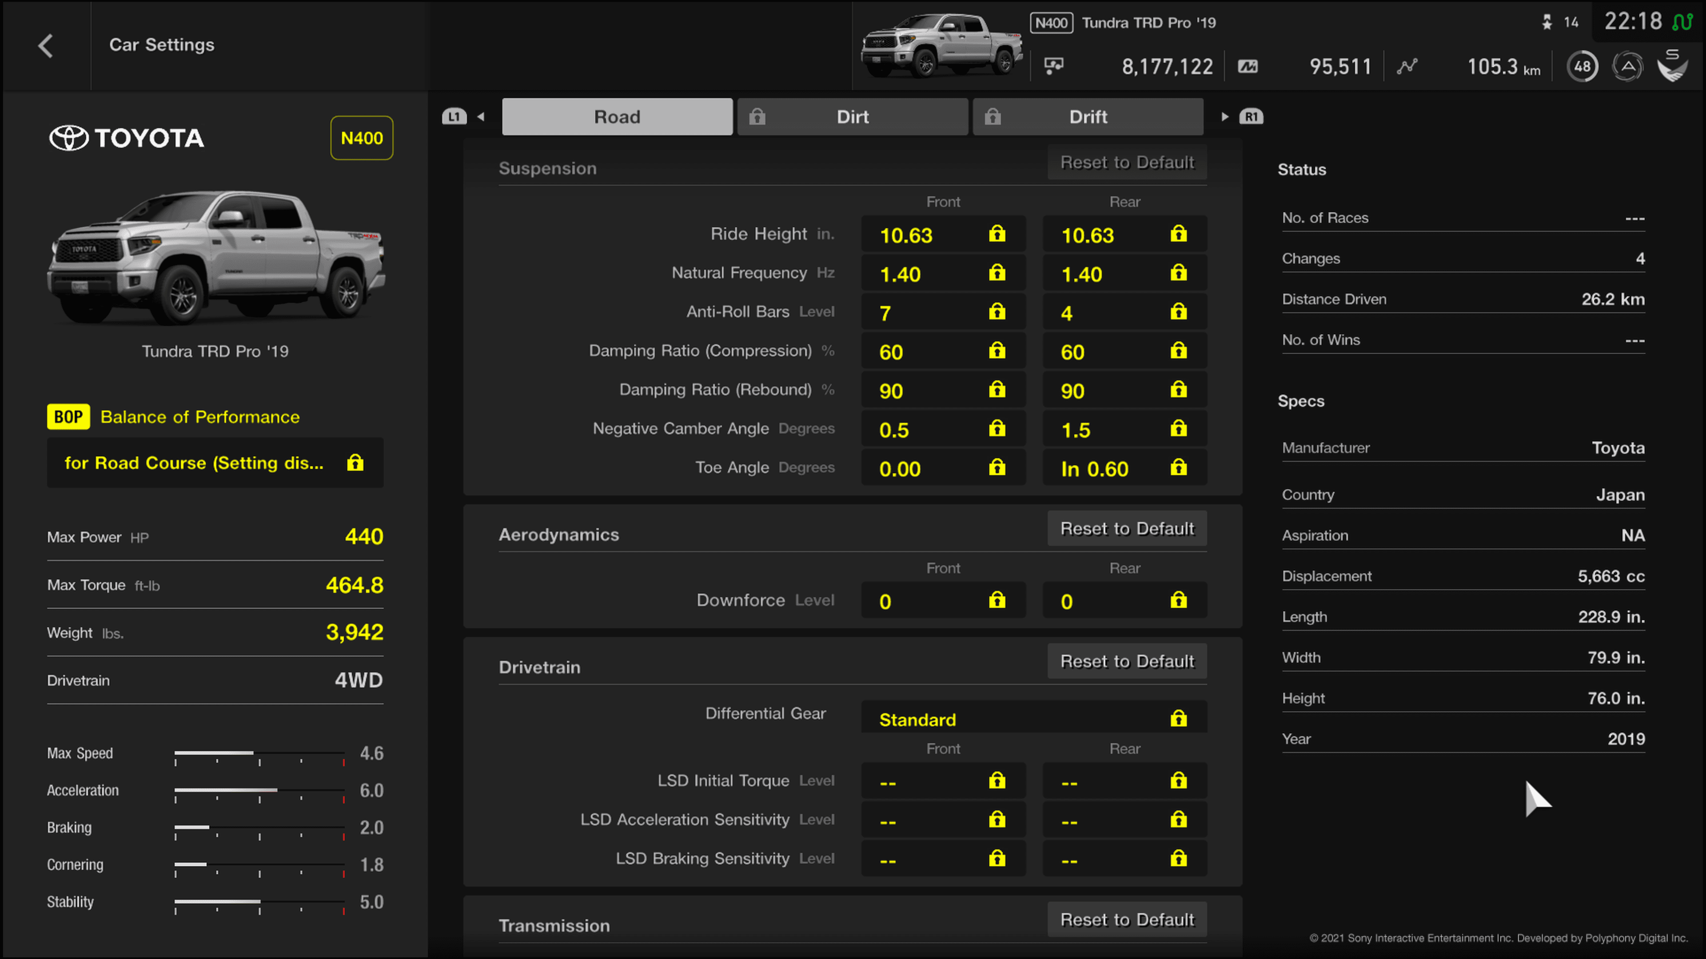Image resolution: width=1706 pixels, height=959 pixels.
Task: Select the locked Drift tab
Action: (1088, 116)
